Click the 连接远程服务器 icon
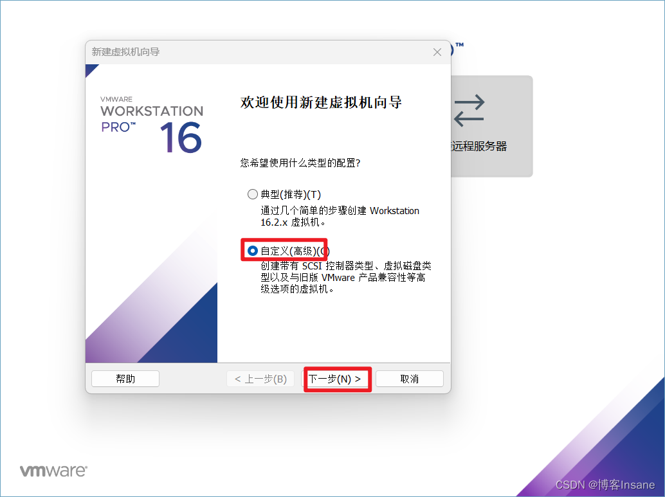 [468, 111]
